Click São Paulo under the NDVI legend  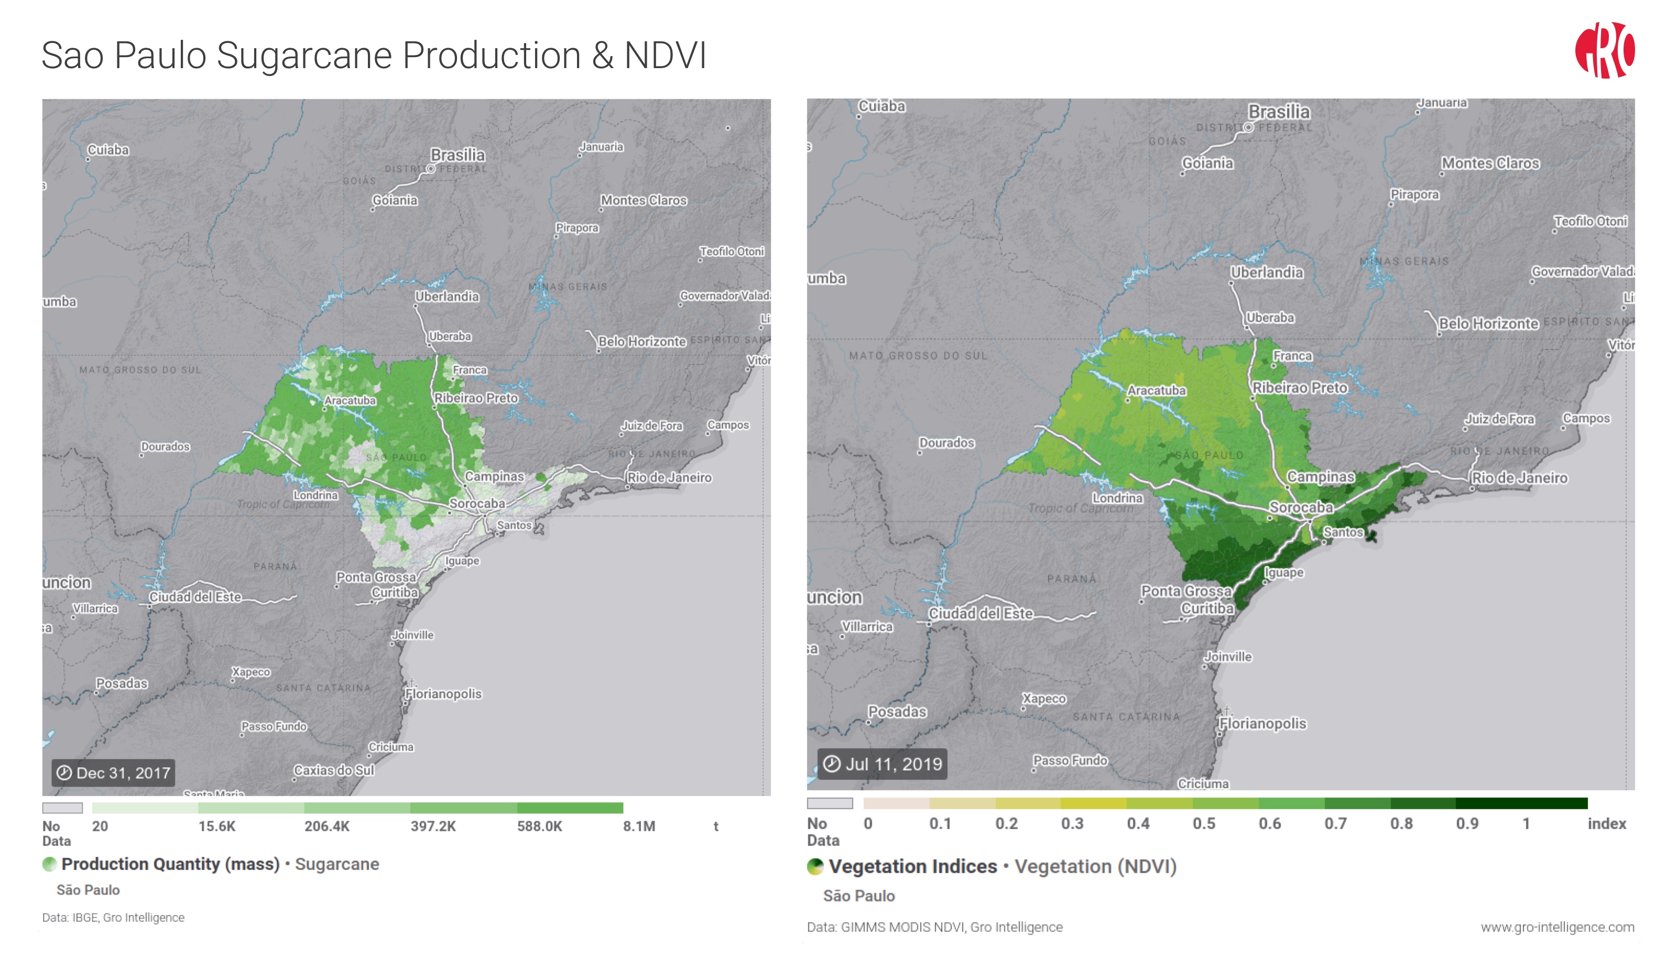859,896
